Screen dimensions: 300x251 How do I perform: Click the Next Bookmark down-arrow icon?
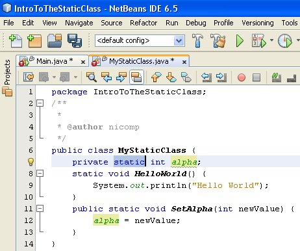coord(171,77)
